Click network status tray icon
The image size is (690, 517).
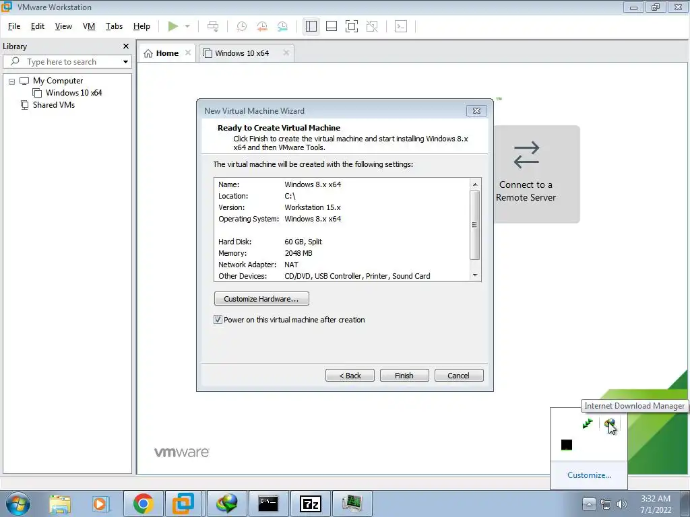tap(606, 504)
